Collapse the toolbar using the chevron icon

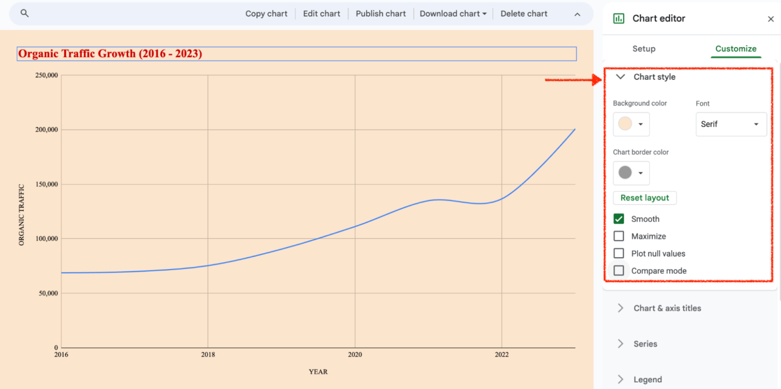577,14
